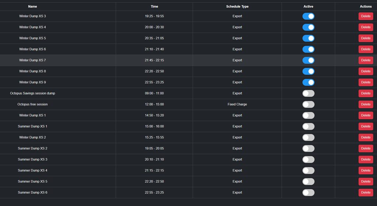The image size is (377, 206).
Task: Remove the Winter Dump XS 8 schedule
Action: tap(366, 71)
